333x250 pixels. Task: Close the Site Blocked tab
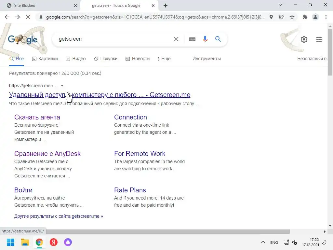point(75,6)
